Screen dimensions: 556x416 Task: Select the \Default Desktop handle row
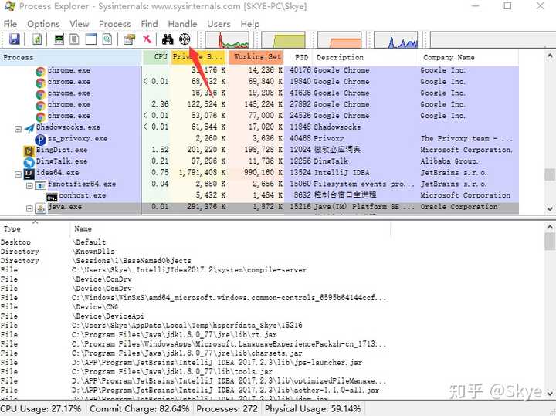(195, 242)
